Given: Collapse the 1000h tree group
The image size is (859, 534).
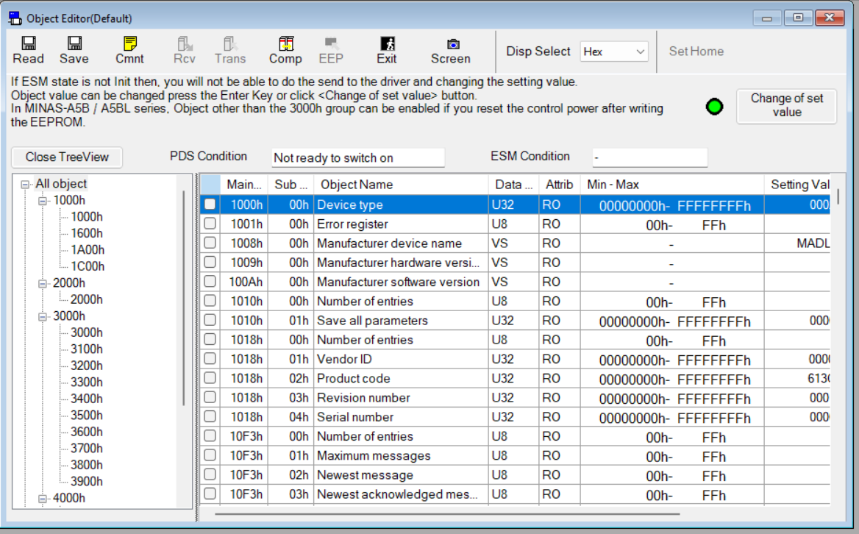Looking at the screenshot, I should click(x=43, y=201).
